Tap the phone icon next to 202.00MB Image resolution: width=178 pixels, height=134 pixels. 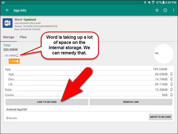click(17, 55)
